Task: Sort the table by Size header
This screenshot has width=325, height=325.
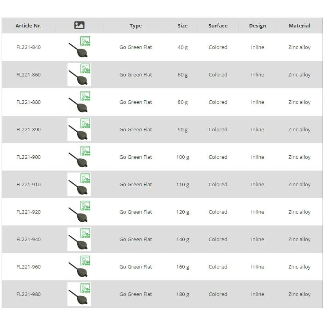Action: coord(182,26)
